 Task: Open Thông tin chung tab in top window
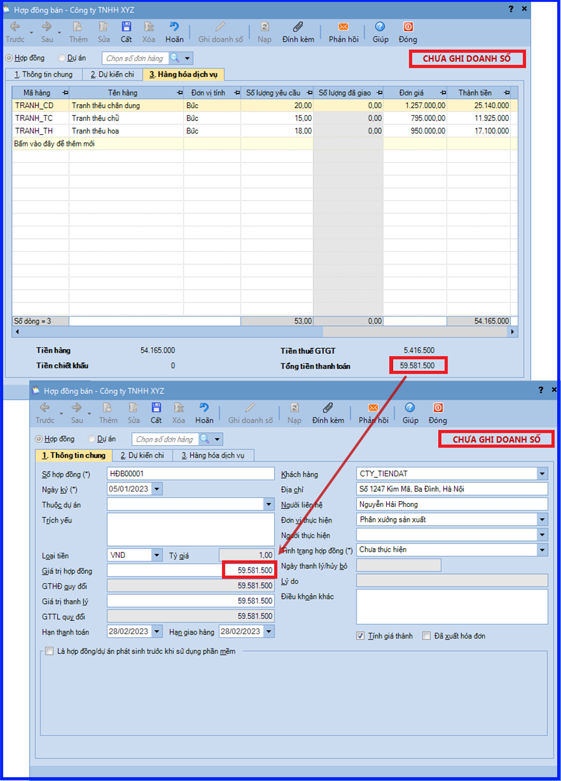43,74
